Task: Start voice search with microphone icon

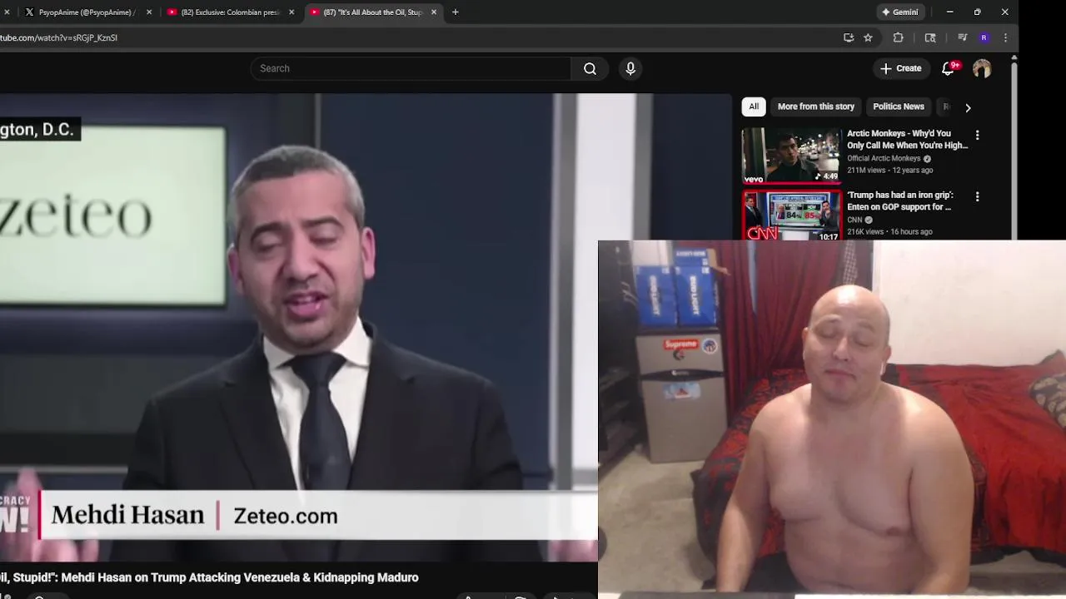Action: tap(630, 68)
